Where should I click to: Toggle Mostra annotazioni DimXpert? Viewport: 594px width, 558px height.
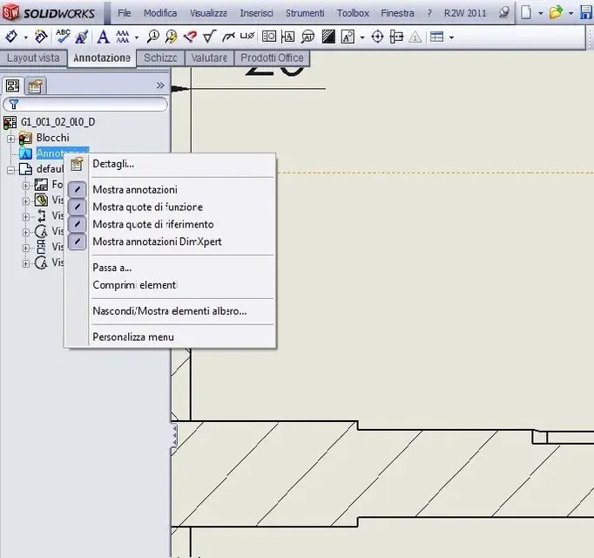(157, 242)
